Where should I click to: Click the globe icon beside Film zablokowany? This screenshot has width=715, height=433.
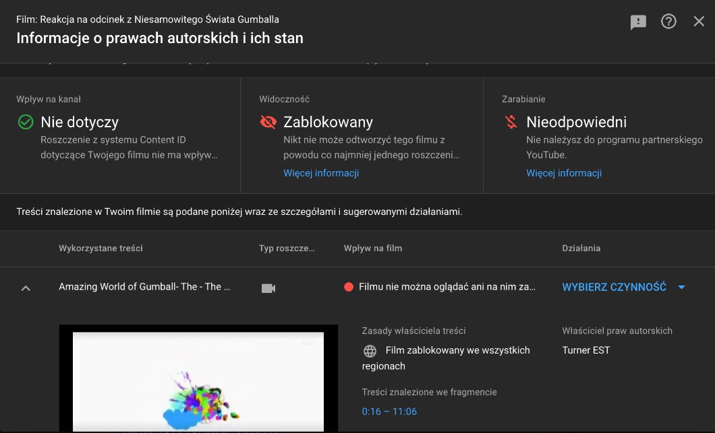click(x=370, y=351)
